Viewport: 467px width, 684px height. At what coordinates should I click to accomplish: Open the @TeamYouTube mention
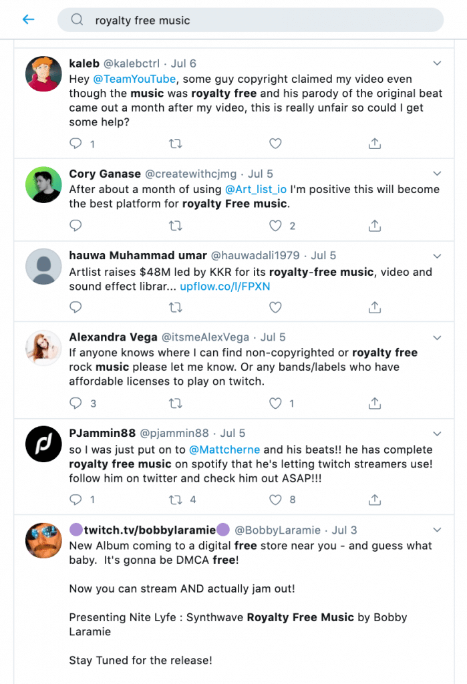(x=134, y=79)
